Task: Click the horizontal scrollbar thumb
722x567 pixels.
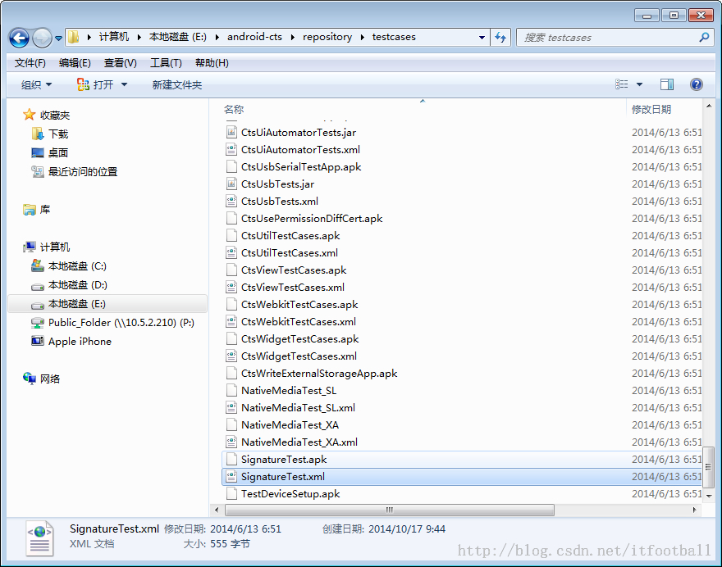Action: coord(390,510)
